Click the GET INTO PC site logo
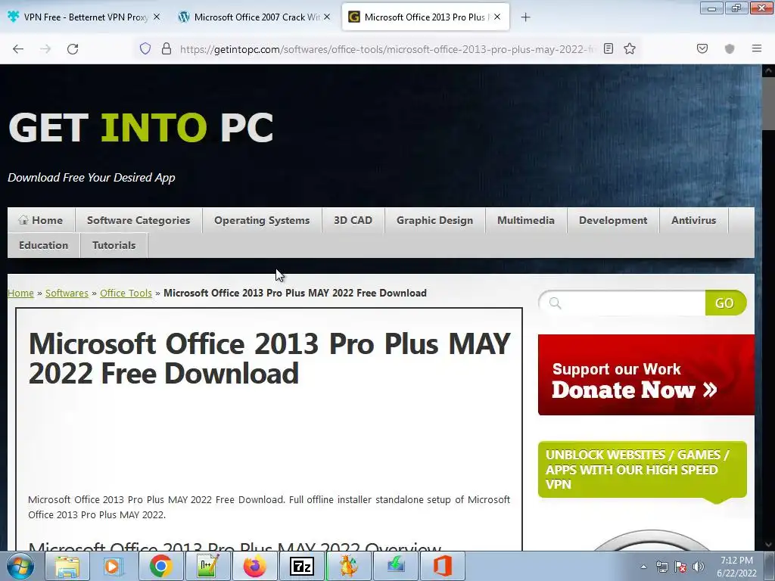Image resolution: width=775 pixels, height=581 pixels. click(141, 127)
